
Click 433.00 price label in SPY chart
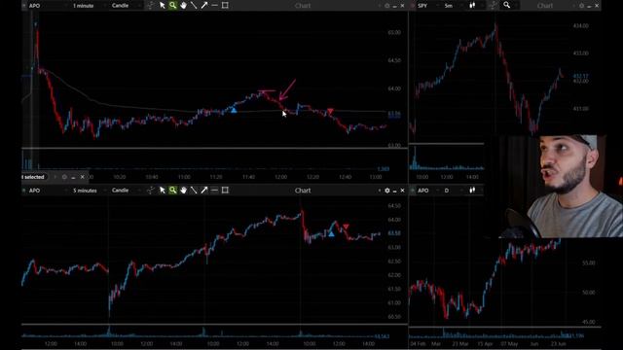[580, 52]
